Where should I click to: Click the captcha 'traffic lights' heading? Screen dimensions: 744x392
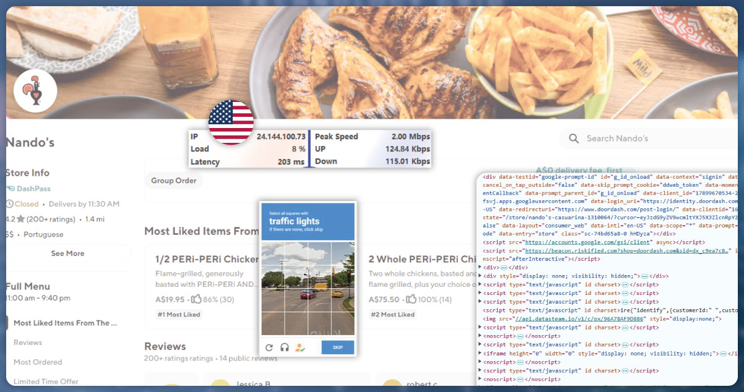click(294, 221)
